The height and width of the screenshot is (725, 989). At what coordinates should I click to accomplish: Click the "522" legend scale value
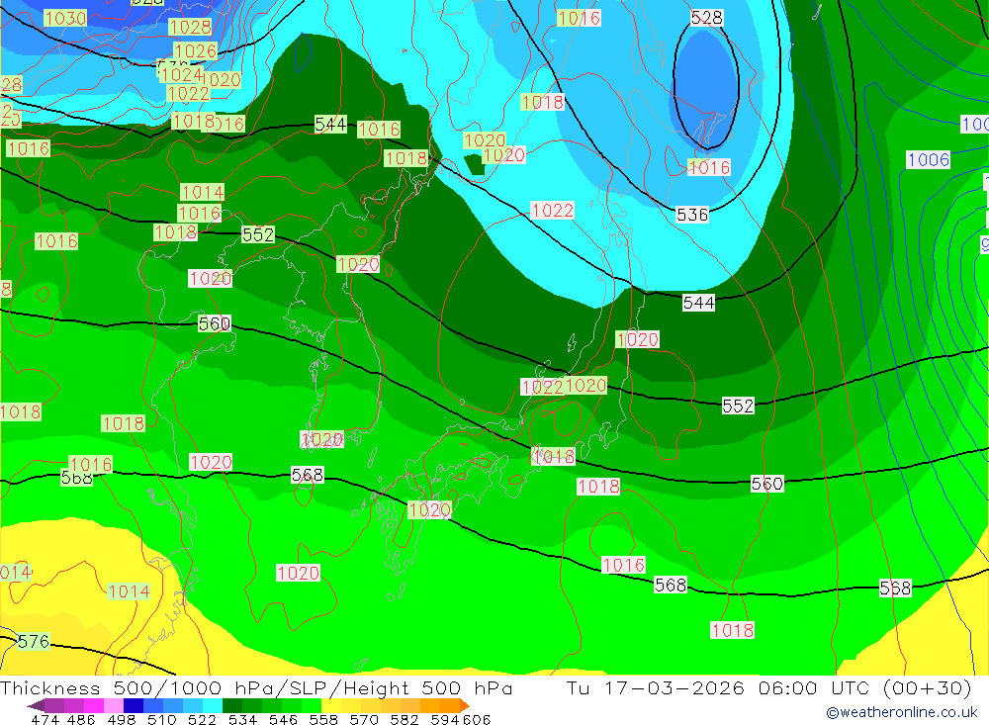pyautogui.click(x=202, y=719)
